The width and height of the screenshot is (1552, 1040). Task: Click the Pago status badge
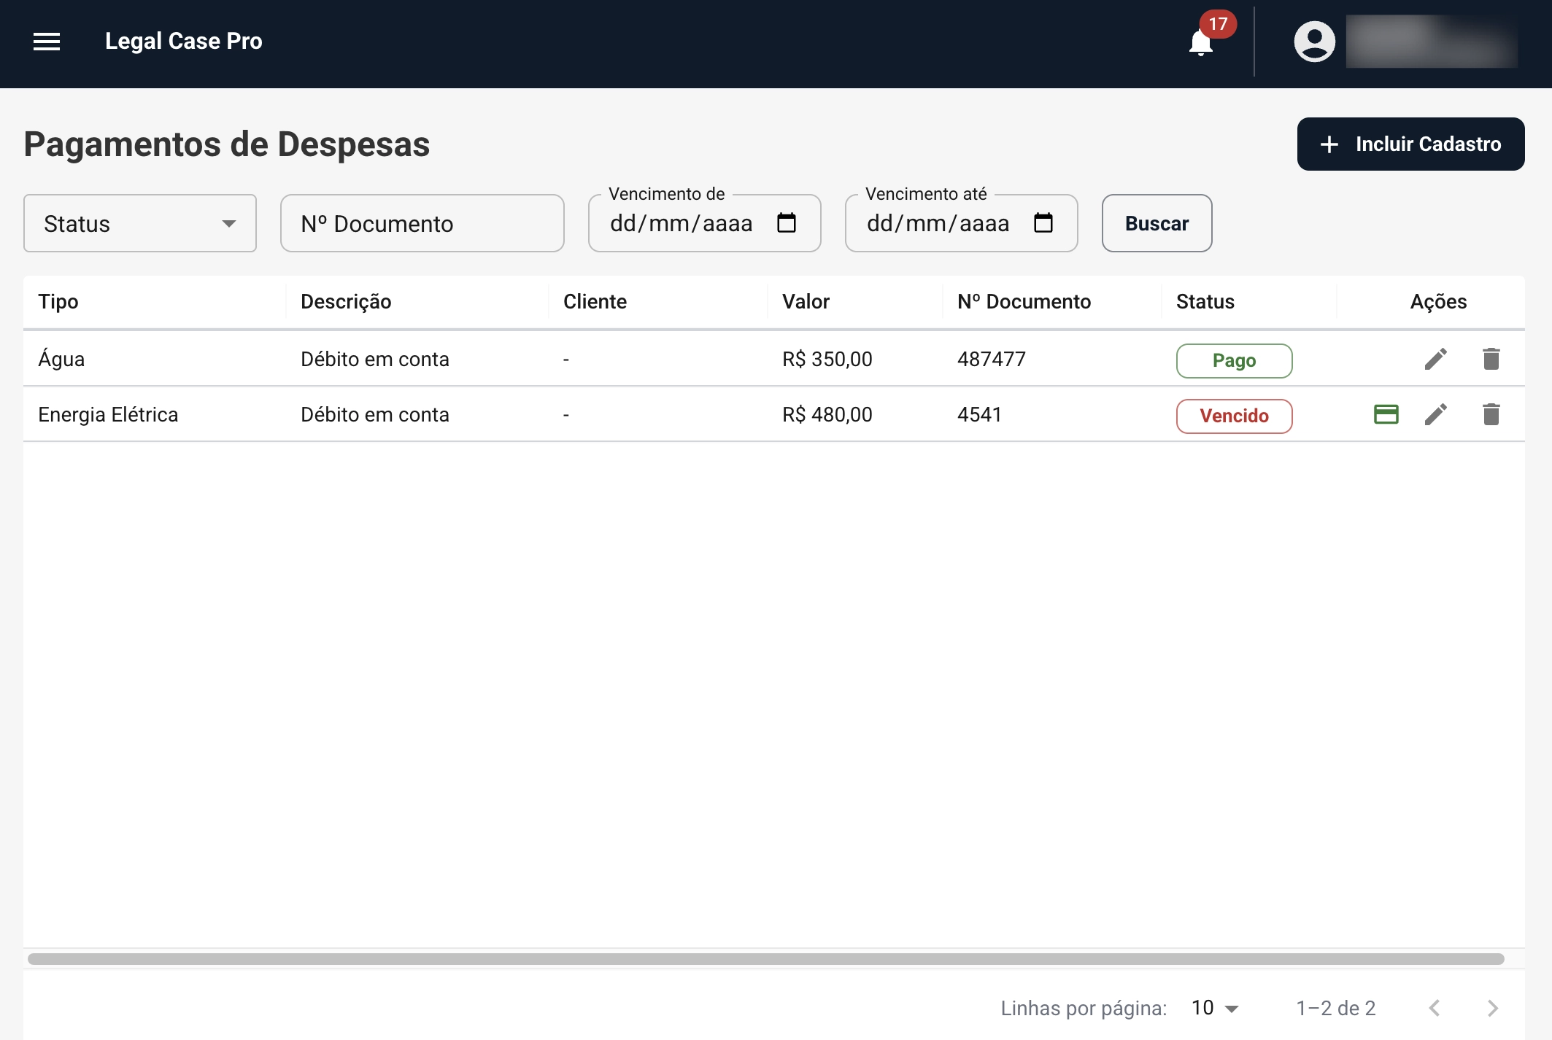coord(1234,360)
